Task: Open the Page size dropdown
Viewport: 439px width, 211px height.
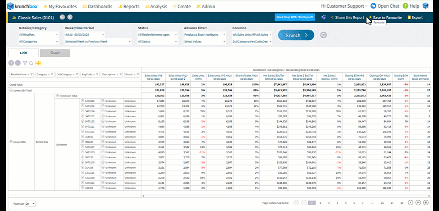Action: click(30, 203)
